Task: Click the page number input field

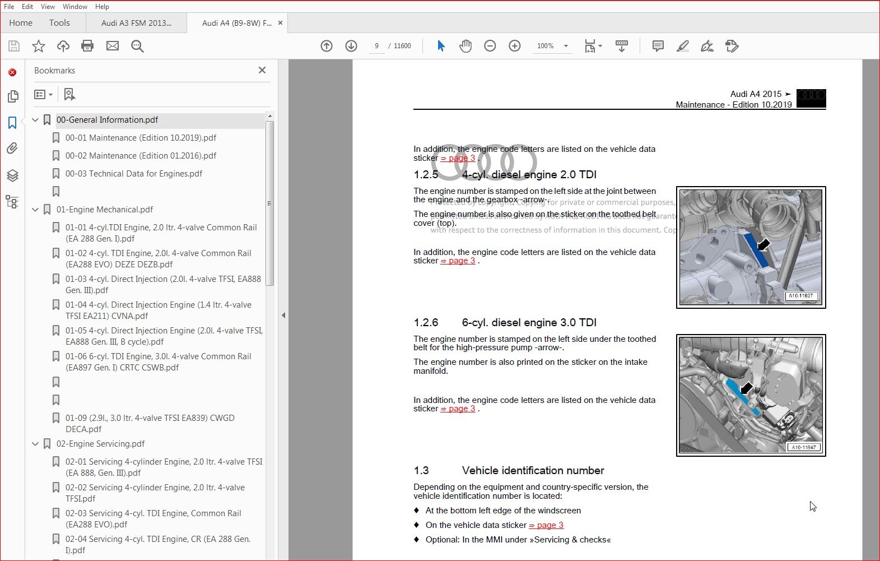Action: tap(376, 46)
